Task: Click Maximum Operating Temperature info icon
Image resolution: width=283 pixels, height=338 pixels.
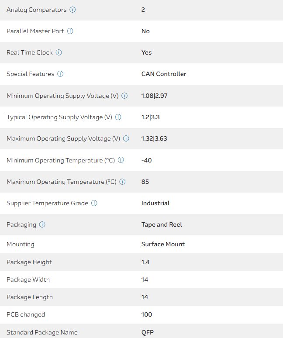Action: tap(122, 182)
